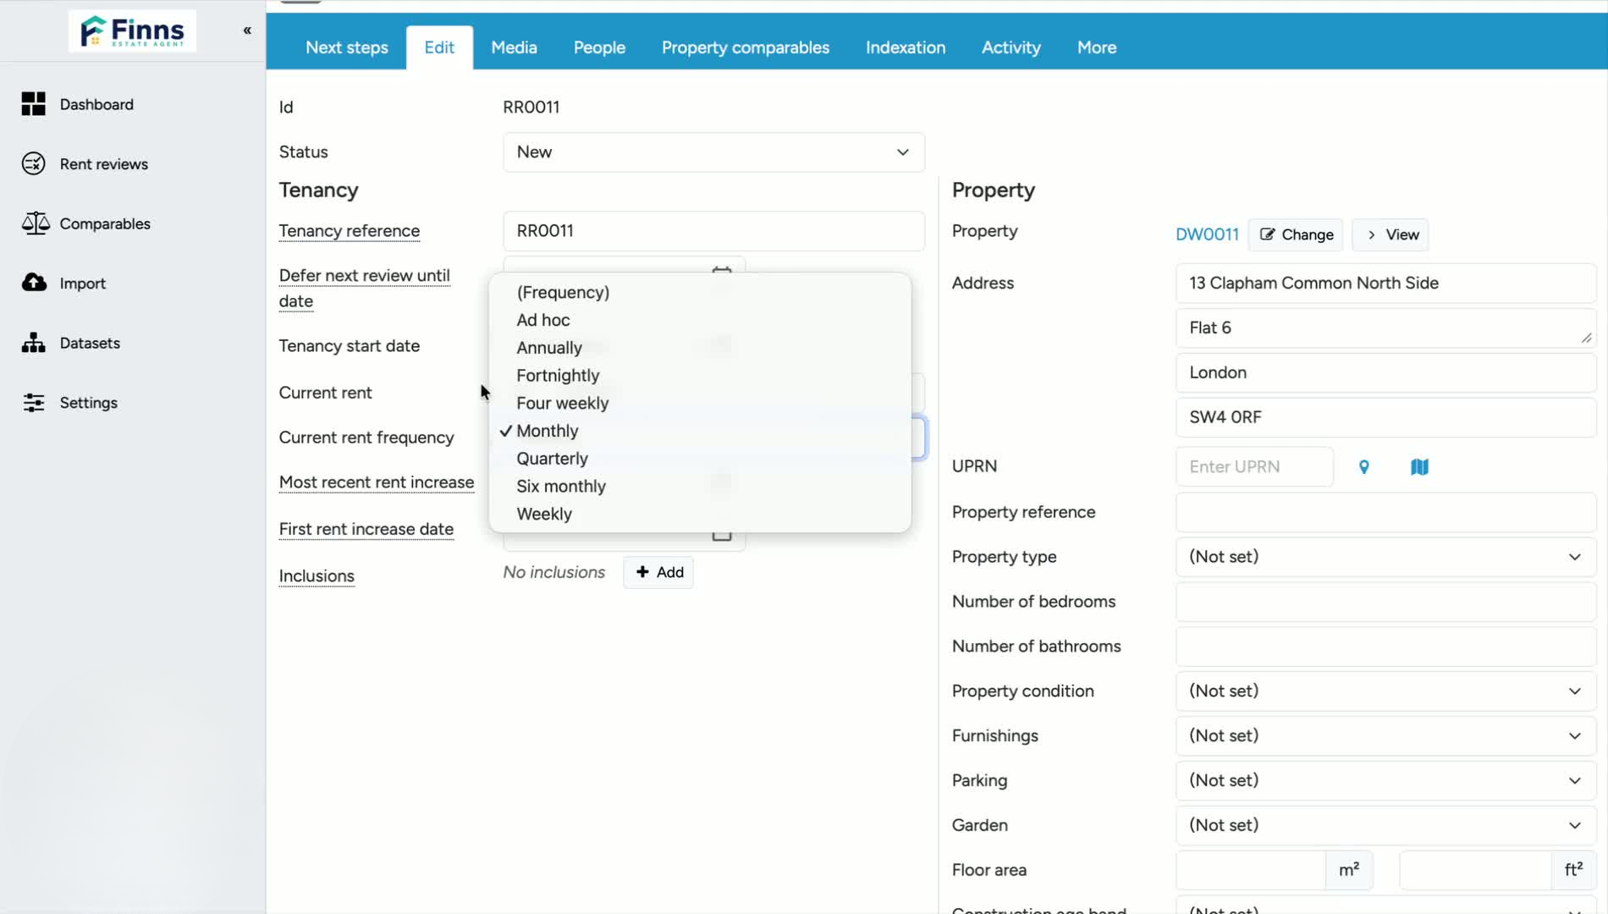Select the Edit tab
The height and width of the screenshot is (914, 1608).
coord(439,47)
